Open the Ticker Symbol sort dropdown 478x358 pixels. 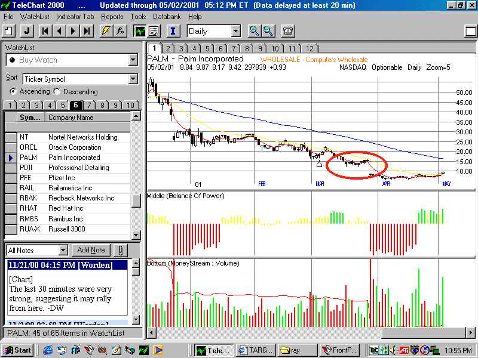[133, 79]
